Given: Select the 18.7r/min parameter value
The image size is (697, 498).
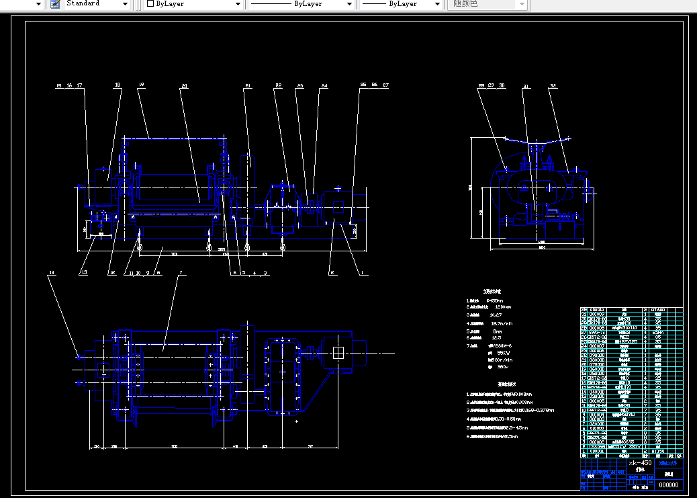Looking at the screenshot, I should point(502,323).
